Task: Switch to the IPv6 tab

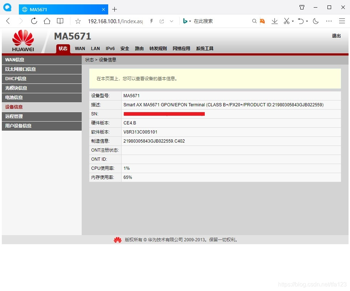Action: tap(110, 48)
